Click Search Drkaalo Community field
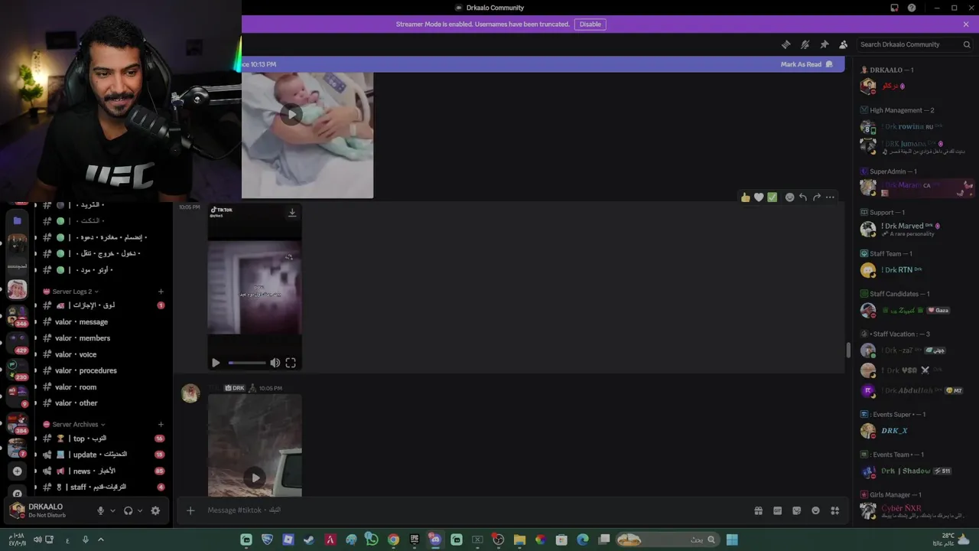The height and width of the screenshot is (551, 979). (915, 44)
